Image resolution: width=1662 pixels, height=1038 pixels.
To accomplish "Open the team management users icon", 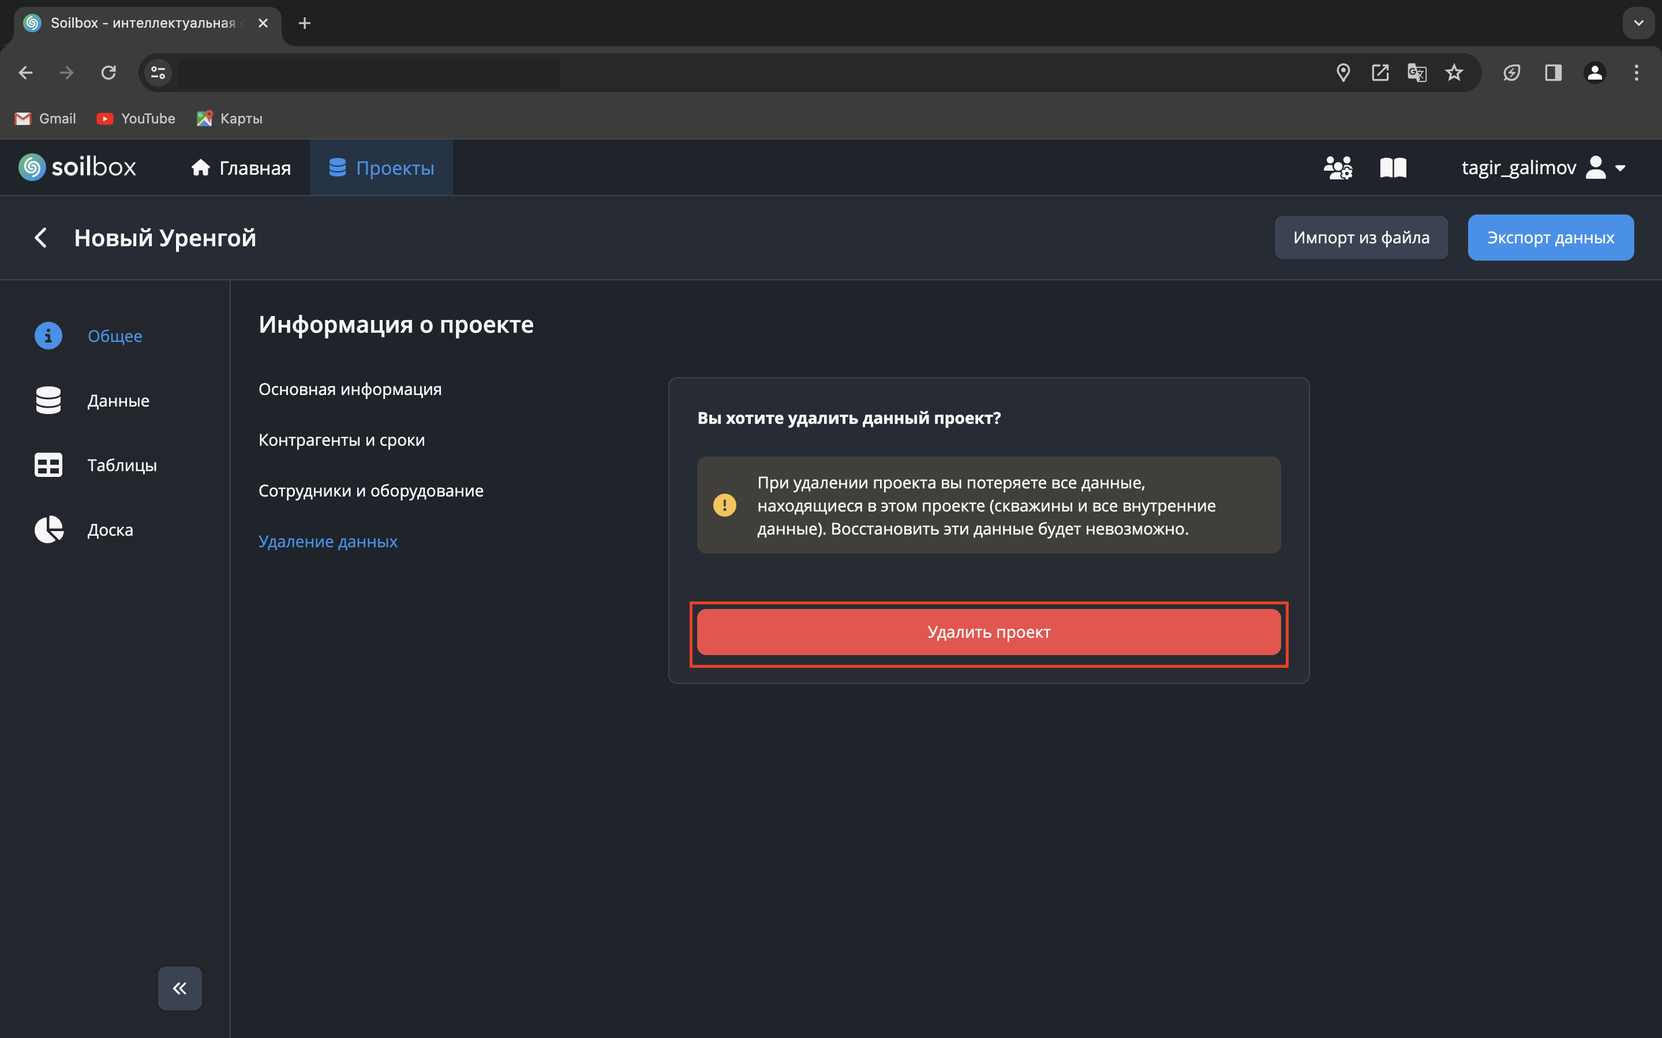I will [1338, 167].
